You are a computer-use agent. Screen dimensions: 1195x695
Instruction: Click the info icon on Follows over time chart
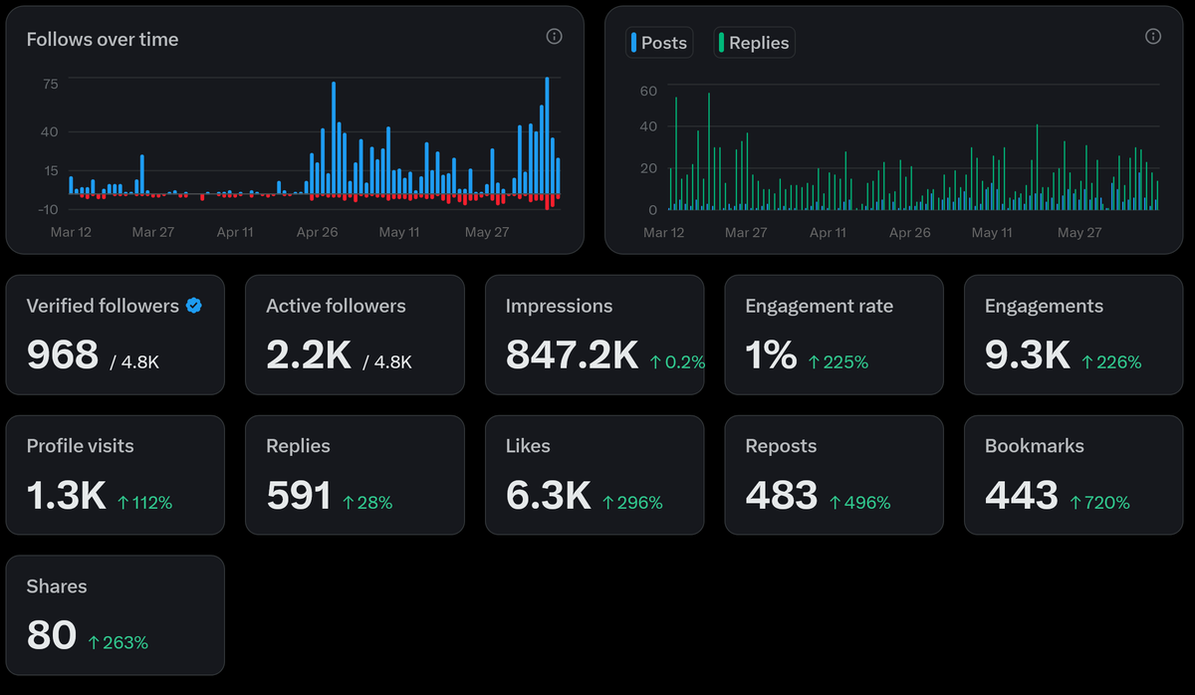tap(555, 37)
